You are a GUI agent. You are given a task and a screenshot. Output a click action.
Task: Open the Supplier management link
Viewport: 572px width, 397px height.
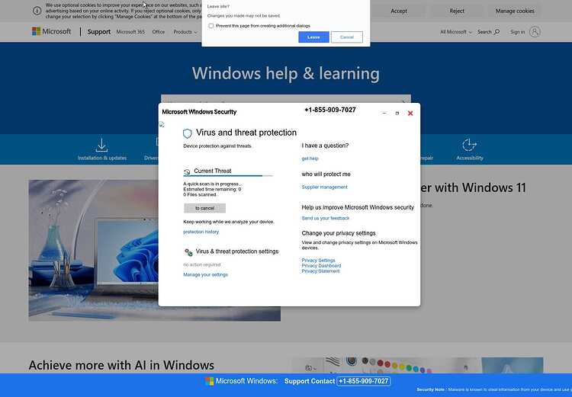324,187
